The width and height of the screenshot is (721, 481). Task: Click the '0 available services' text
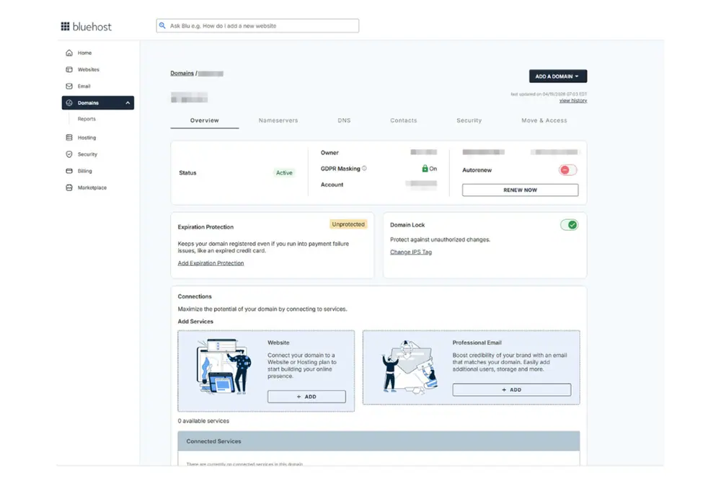203,420
